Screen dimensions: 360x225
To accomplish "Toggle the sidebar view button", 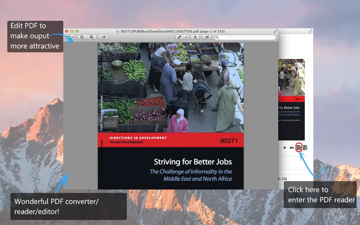I will point(68,37).
